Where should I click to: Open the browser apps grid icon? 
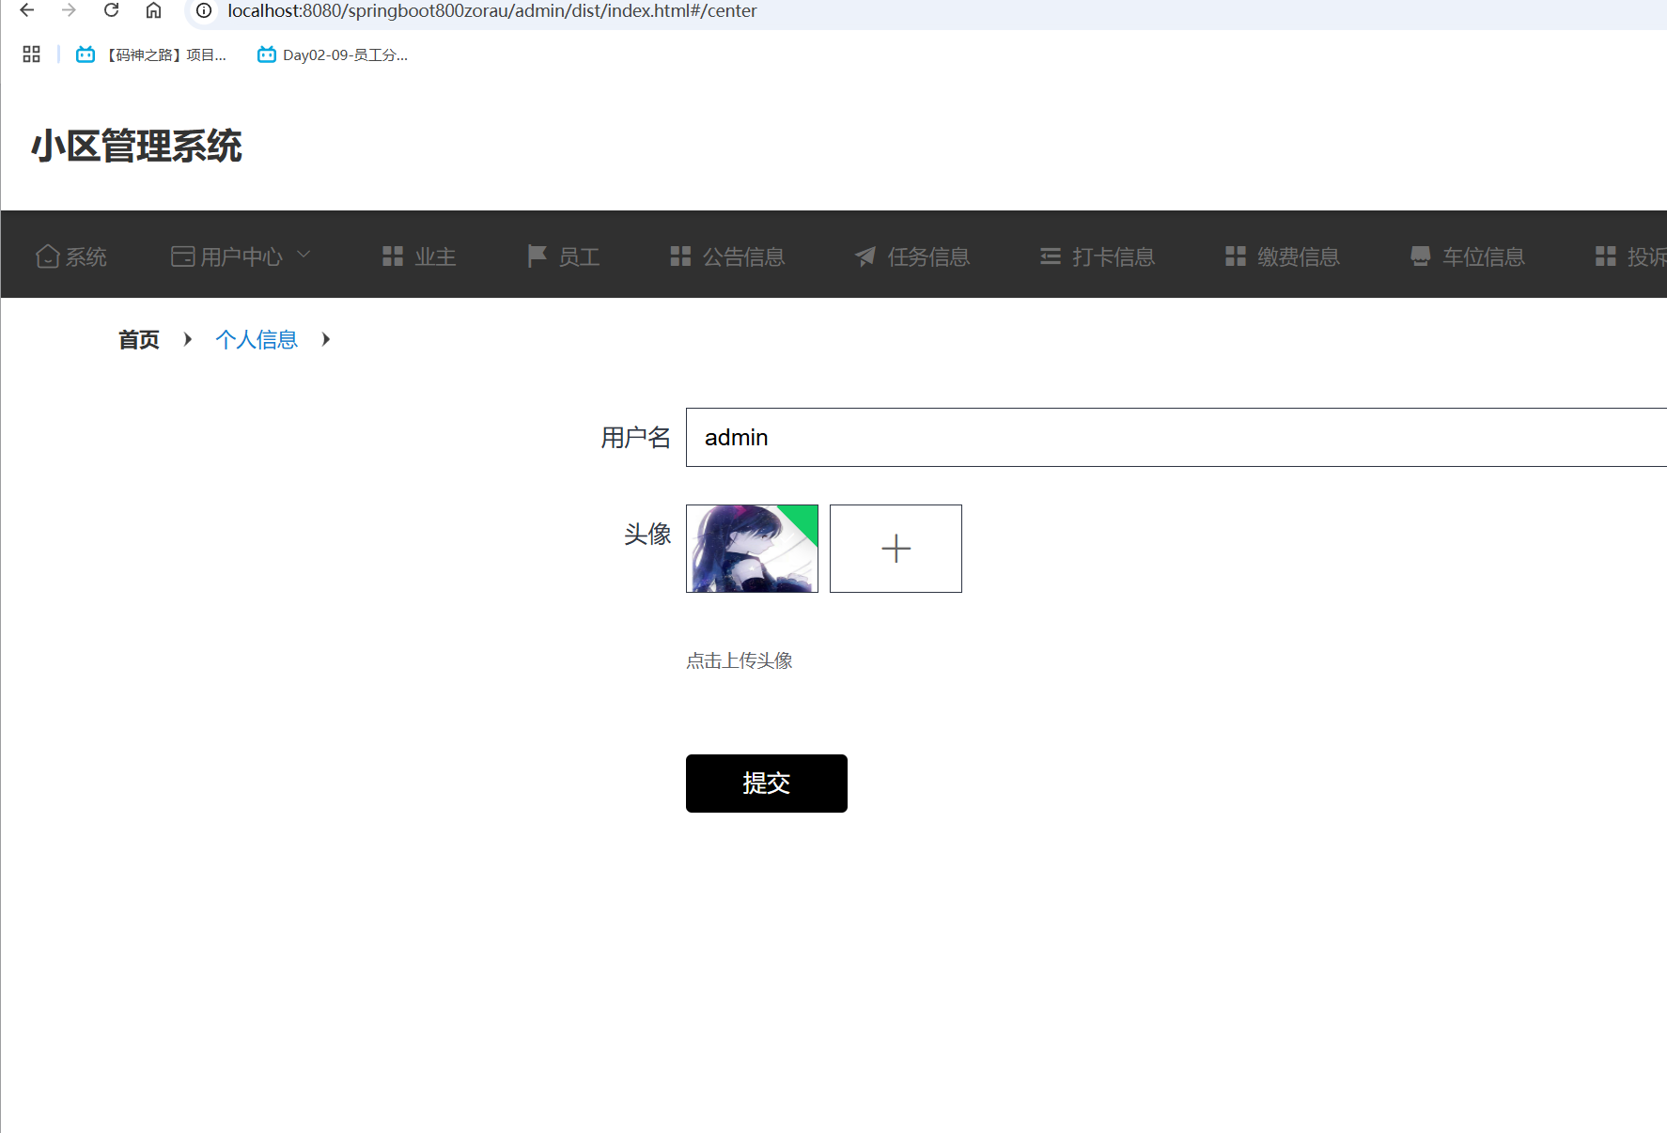click(x=31, y=54)
